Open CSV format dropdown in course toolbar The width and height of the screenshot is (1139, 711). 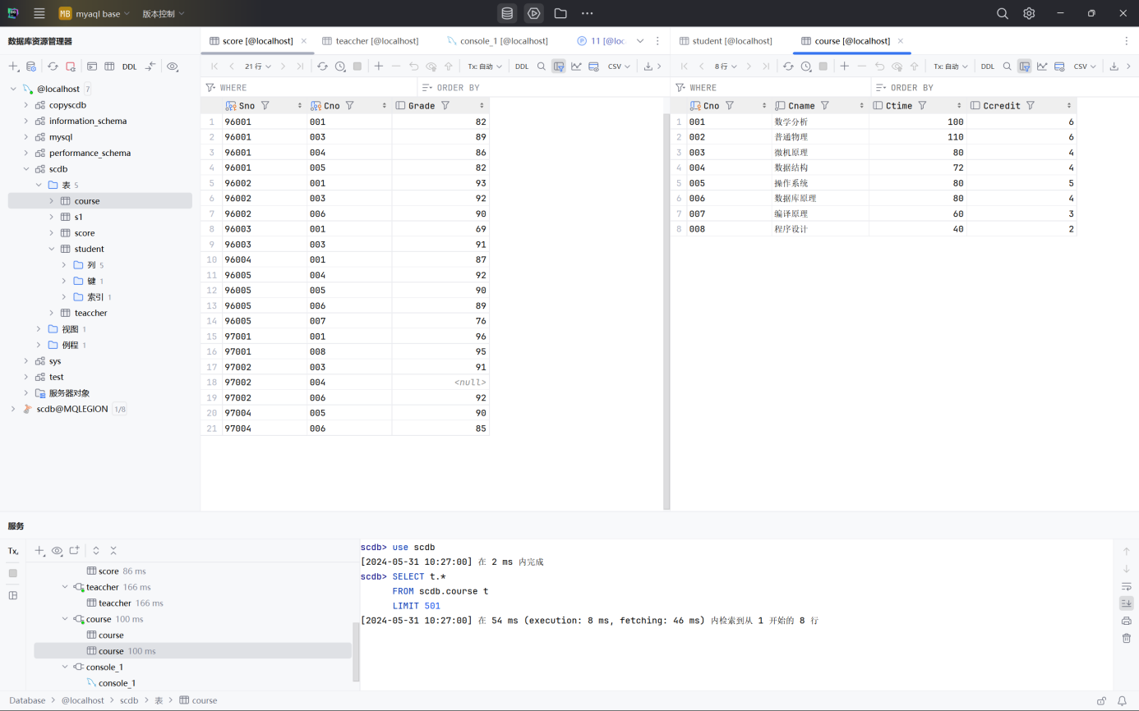click(x=1085, y=67)
